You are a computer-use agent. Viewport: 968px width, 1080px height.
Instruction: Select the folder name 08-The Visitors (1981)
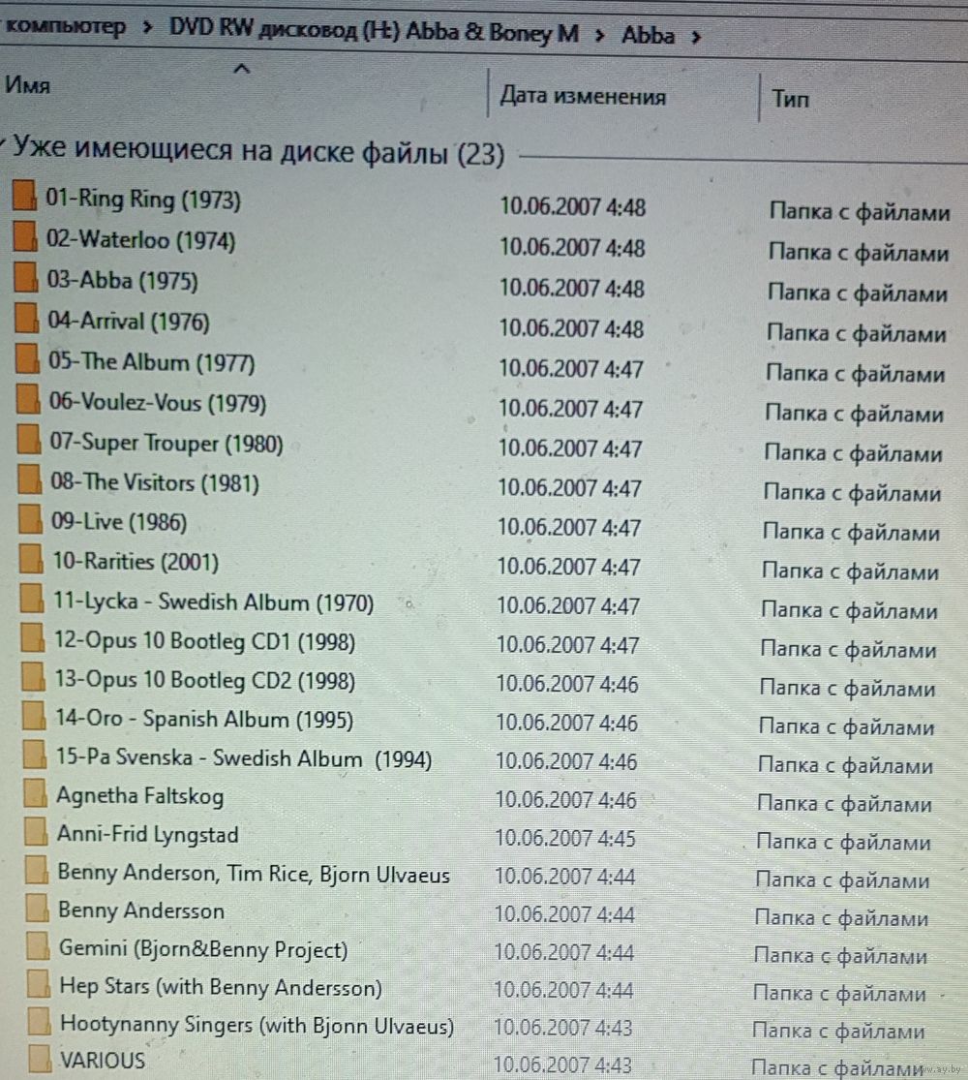click(155, 482)
